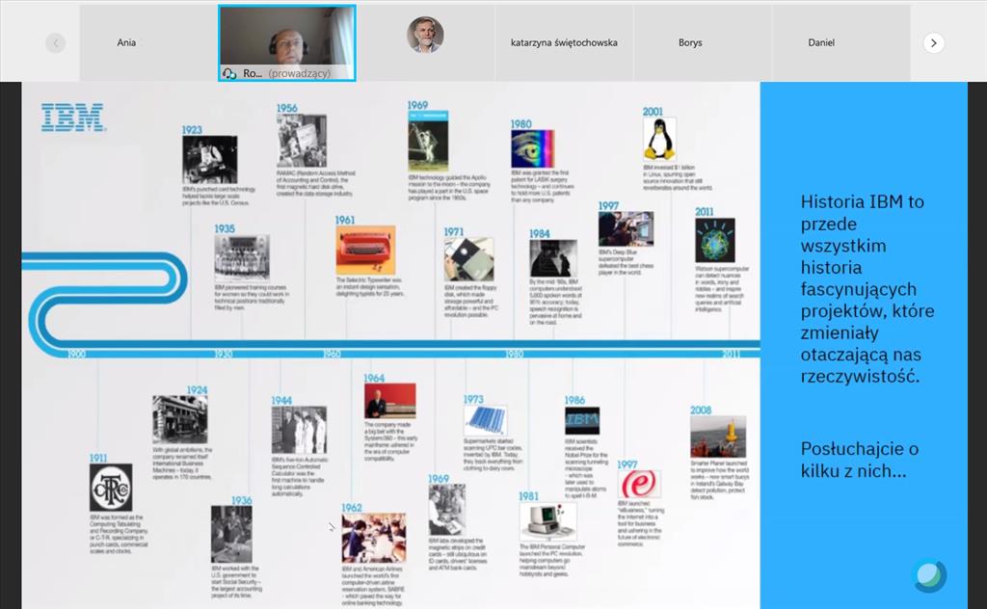987x609 pixels.
Task: Click the 1936 Social Security photo
Action: click(x=231, y=534)
